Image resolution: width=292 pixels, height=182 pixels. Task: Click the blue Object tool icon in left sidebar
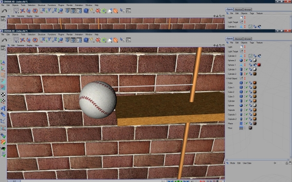[x=3, y=108]
